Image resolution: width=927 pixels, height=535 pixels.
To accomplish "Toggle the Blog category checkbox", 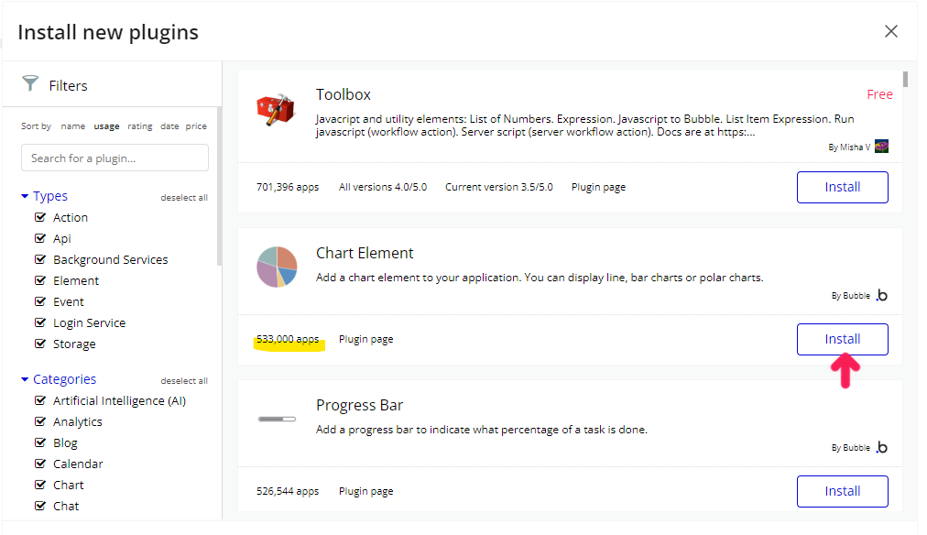I will (x=40, y=442).
